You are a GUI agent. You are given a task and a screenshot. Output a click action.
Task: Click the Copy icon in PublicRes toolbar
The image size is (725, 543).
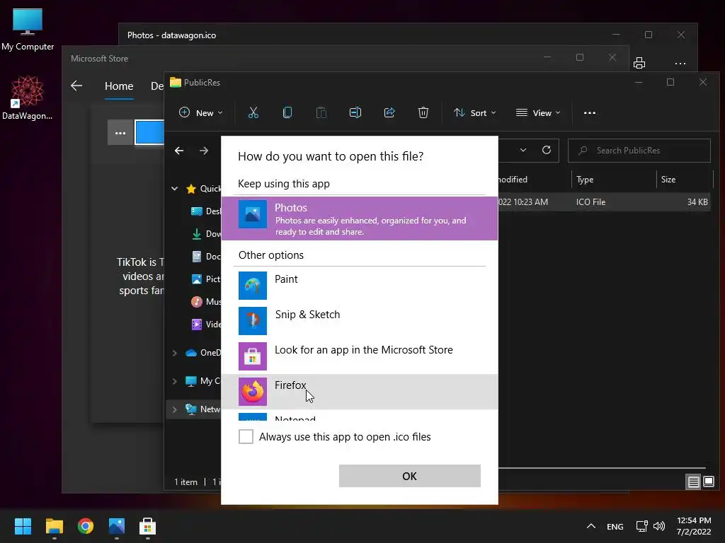(x=287, y=112)
